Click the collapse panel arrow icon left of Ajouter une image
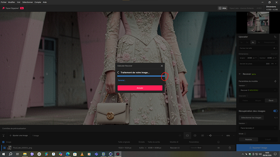 pos(3,135)
